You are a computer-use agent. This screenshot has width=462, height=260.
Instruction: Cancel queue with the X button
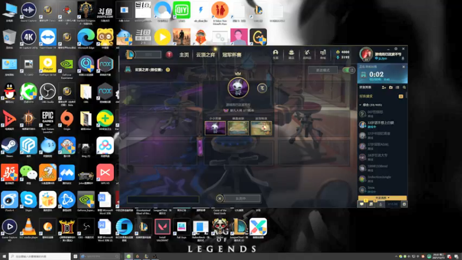[x=219, y=198]
